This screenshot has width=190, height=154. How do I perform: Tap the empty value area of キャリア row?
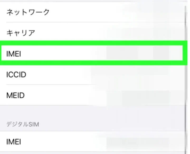[x=119, y=33]
